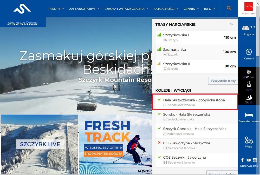Select Hala Skrzyczeńska - Zbójnicka Kopa lift
The height and width of the screenshot is (175, 260).
click(195, 102)
